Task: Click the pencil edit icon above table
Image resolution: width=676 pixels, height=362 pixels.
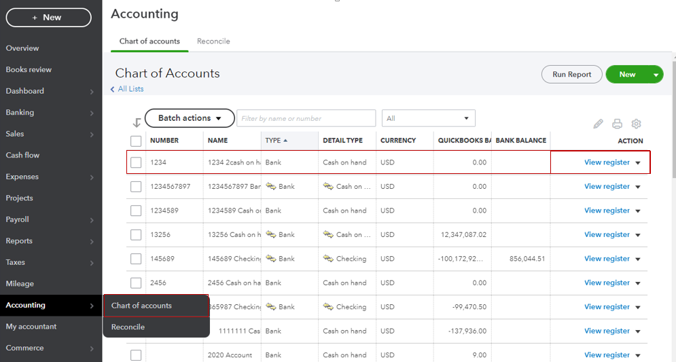Action: click(598, 124)
